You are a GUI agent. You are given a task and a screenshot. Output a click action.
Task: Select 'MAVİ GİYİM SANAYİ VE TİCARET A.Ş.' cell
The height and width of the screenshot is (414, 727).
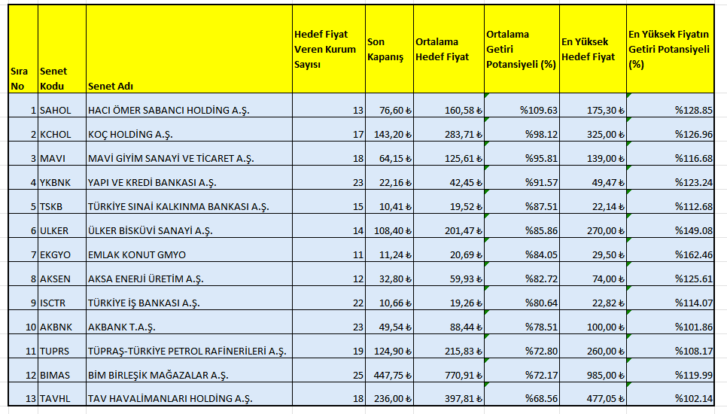point(189,154)
